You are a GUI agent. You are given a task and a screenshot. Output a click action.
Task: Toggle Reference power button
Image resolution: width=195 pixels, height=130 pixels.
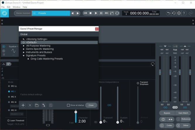pos(178,119)
